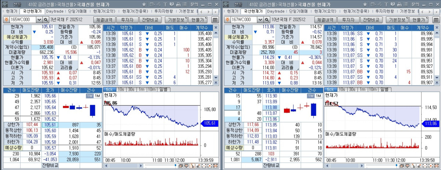Open 투자자현황 tab in right window
The image size is (441, 170).
[385, 11]
